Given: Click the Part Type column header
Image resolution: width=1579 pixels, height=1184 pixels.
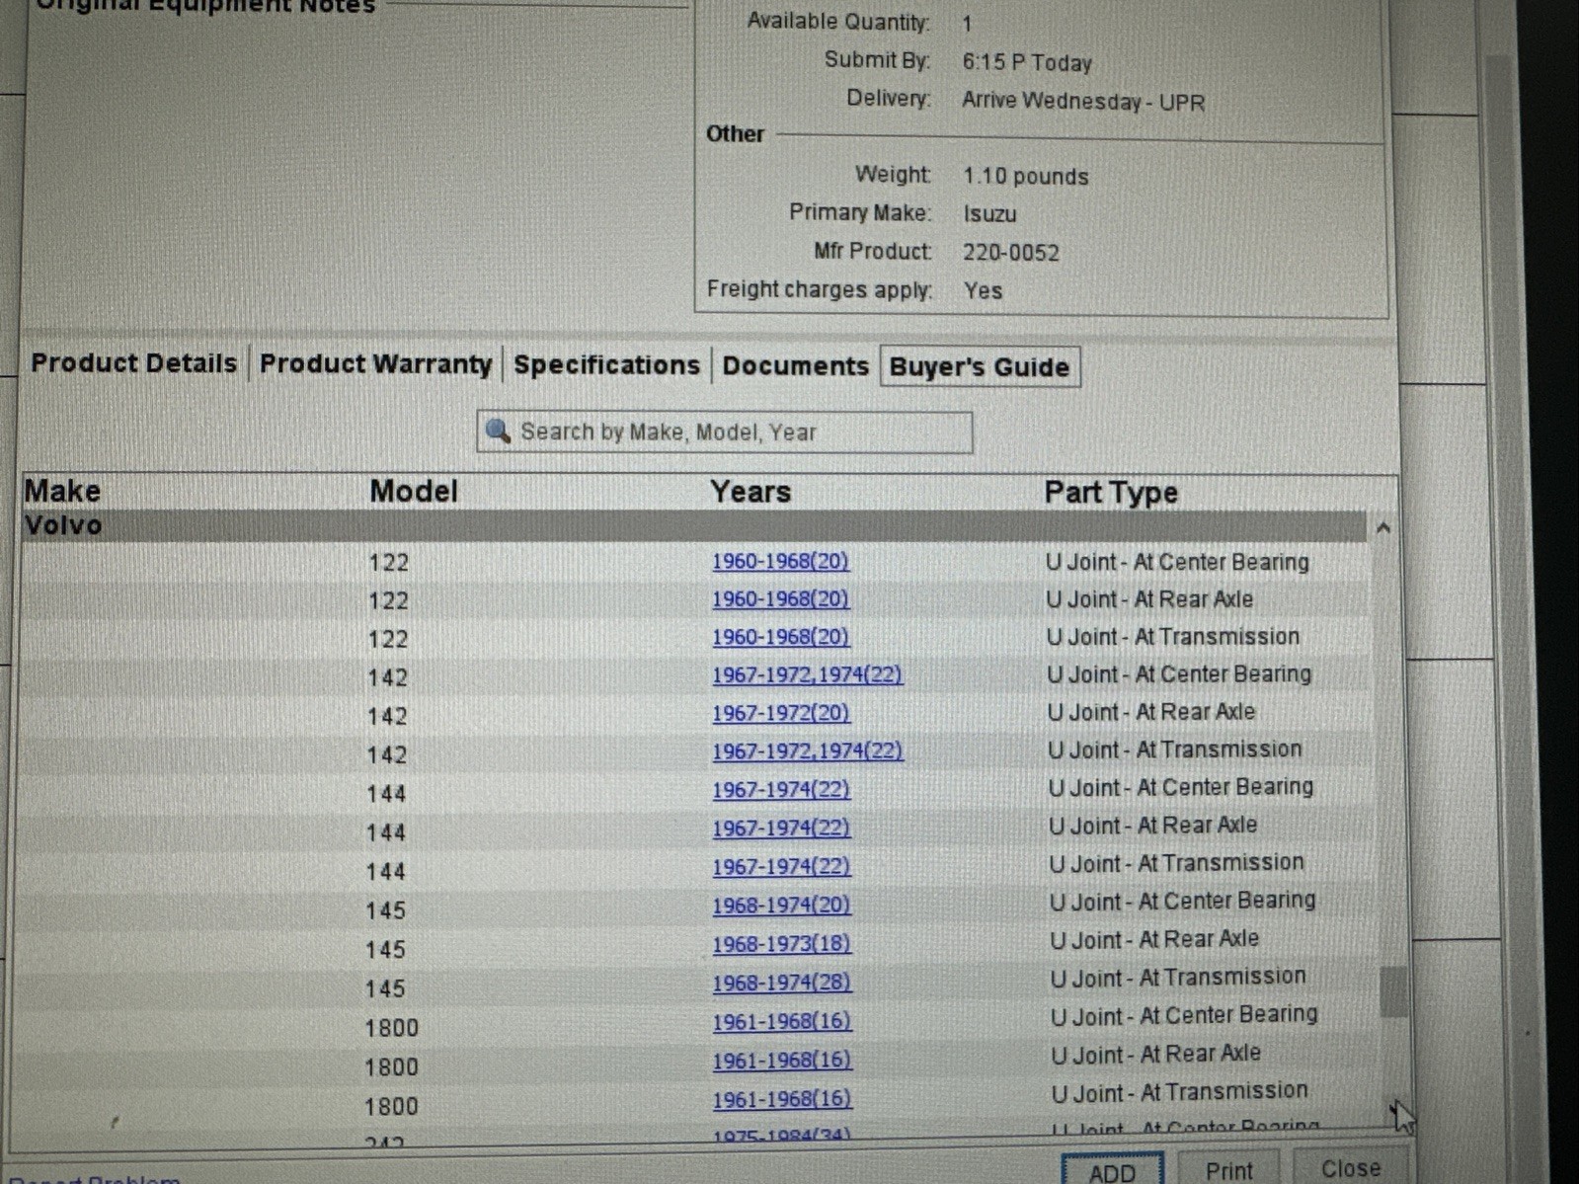Looking at the screenshot, I should coord(1111,492).
